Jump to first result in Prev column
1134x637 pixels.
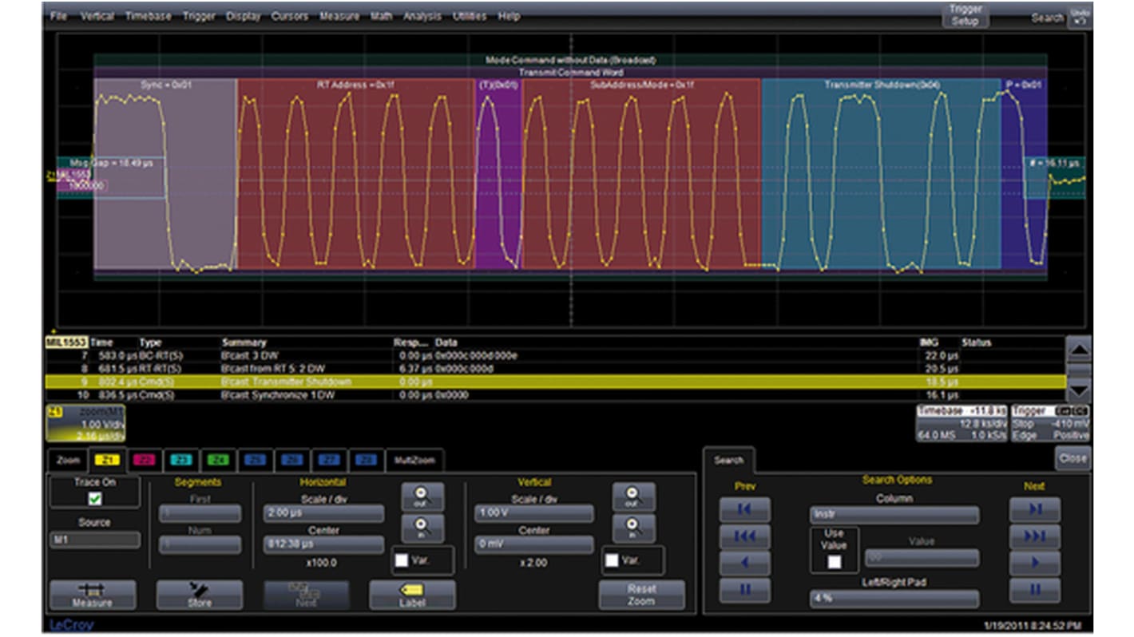coord(744,509)
